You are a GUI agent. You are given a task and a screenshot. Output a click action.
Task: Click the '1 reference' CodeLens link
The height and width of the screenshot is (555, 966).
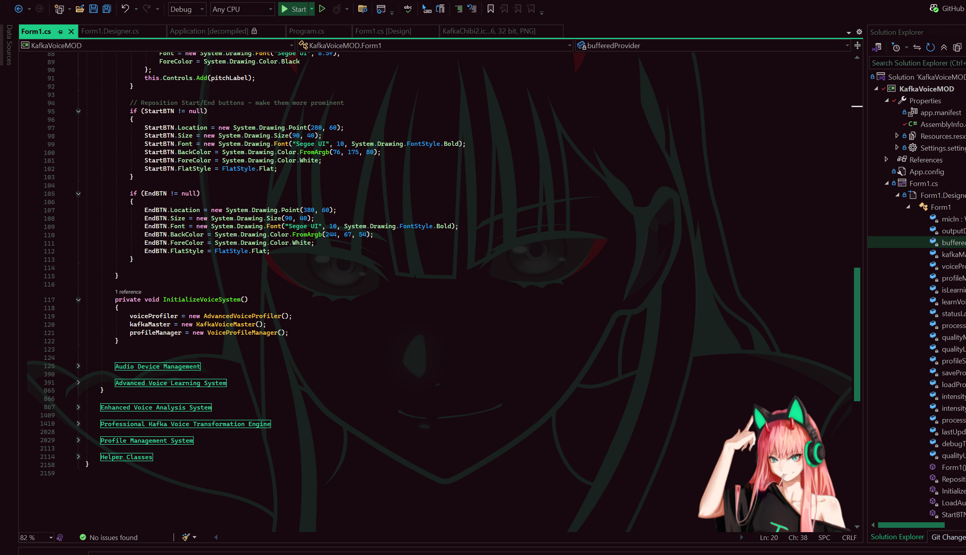pos(128,292)
